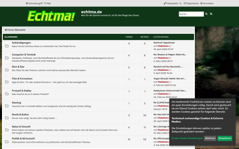Open the Computer & Technik forum
The height and width of the screenshot is (149, 239).
[x=24, y=54]
